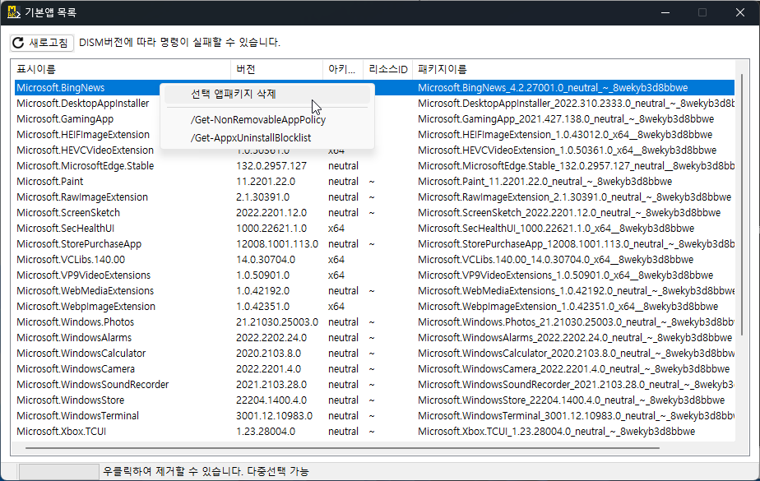
Task: Select the Microsoft.DesktopAppInstaller row
Action: point(374,103)
